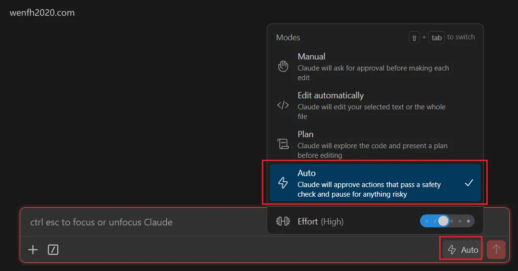Click the code brackets icon for Edit automatically
Viewport: 518px width, 271px height.
283,105
